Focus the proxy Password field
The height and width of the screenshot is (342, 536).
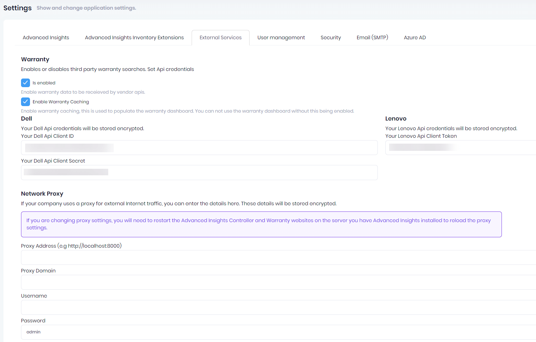pos(279,332)
